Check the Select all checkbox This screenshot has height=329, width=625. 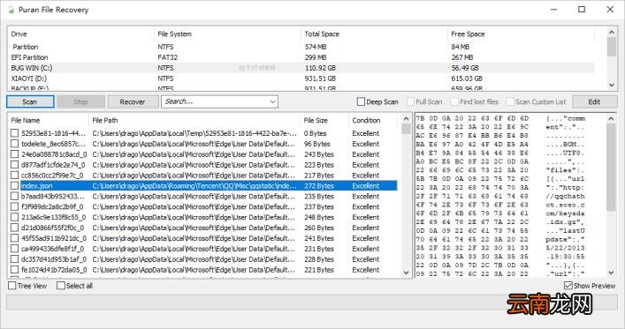61,286
